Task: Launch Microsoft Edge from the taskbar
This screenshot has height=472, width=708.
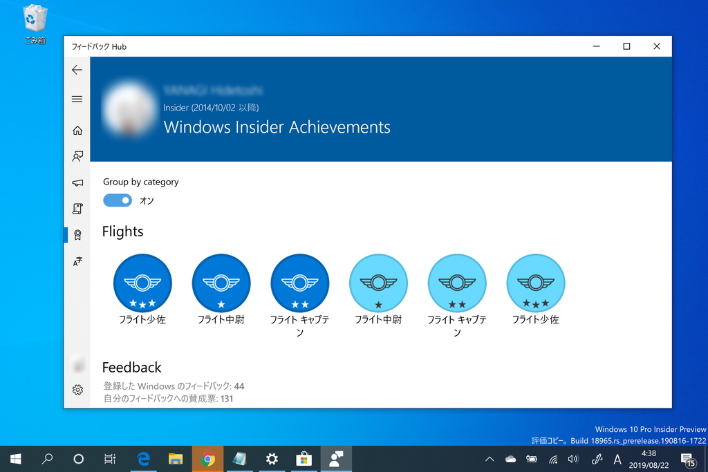Action: click(143, 459)
